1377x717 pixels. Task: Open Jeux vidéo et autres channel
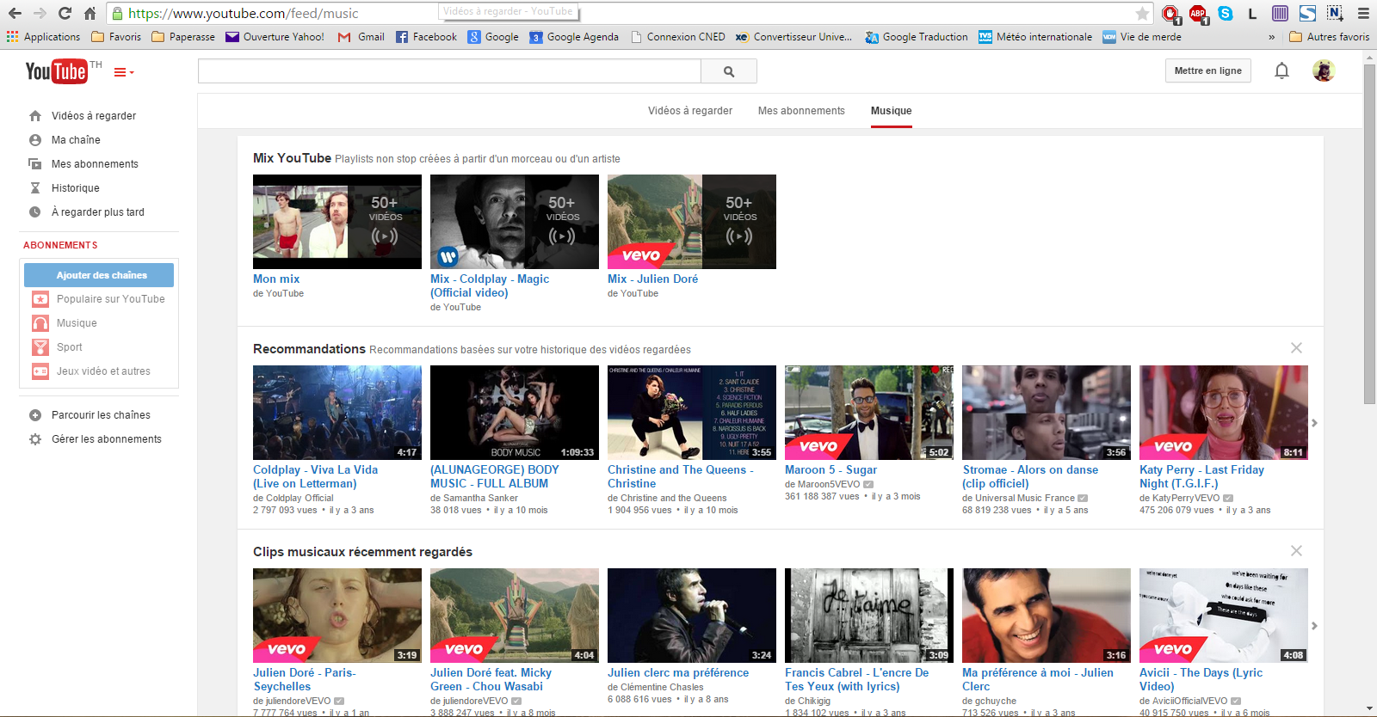[x=103, y=371]
